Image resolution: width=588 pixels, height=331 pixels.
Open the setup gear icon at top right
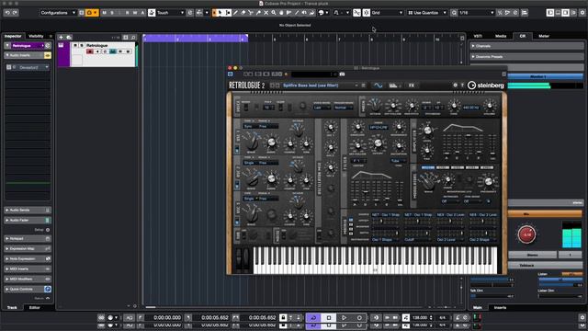pyautogui.click(x=582, y=13)
